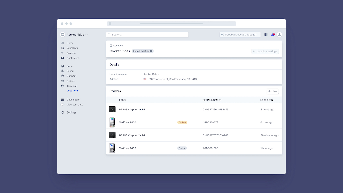Open the Developers panel icon
The height and width of the screenshot is (193, 343).
click(x=62, y=99)
